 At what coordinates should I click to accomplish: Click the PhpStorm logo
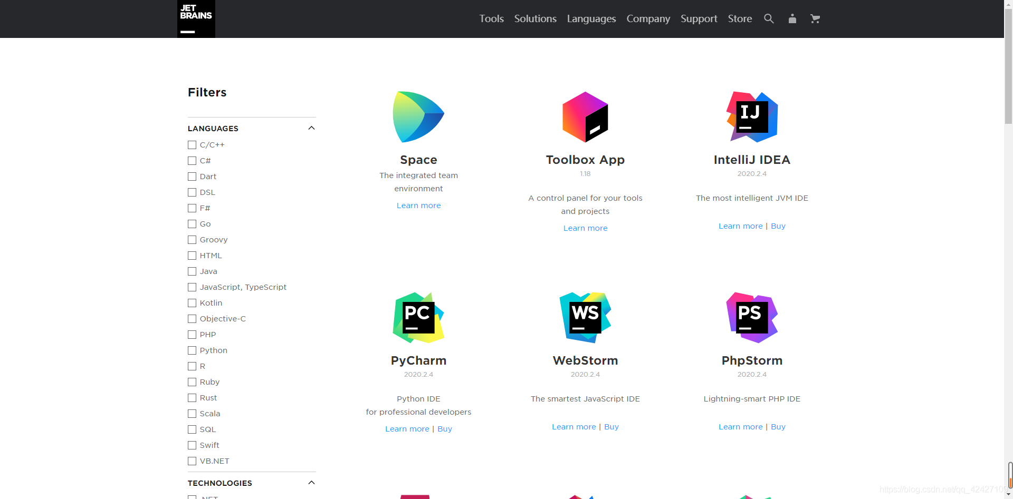[752, 318]
